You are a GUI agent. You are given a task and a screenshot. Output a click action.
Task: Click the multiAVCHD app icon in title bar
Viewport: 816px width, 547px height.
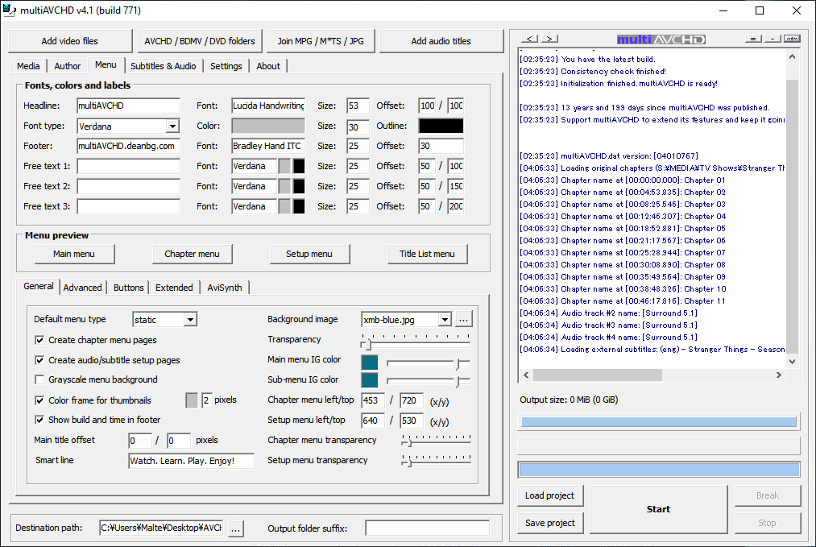tap(10, 10)
